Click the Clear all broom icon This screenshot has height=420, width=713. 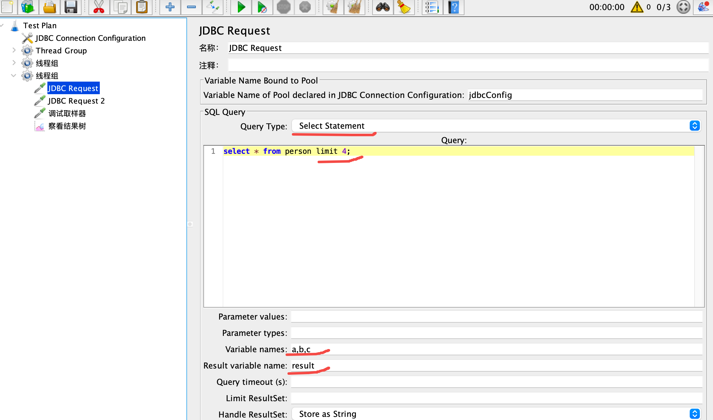pyautogui.click(x=354, y=7)
